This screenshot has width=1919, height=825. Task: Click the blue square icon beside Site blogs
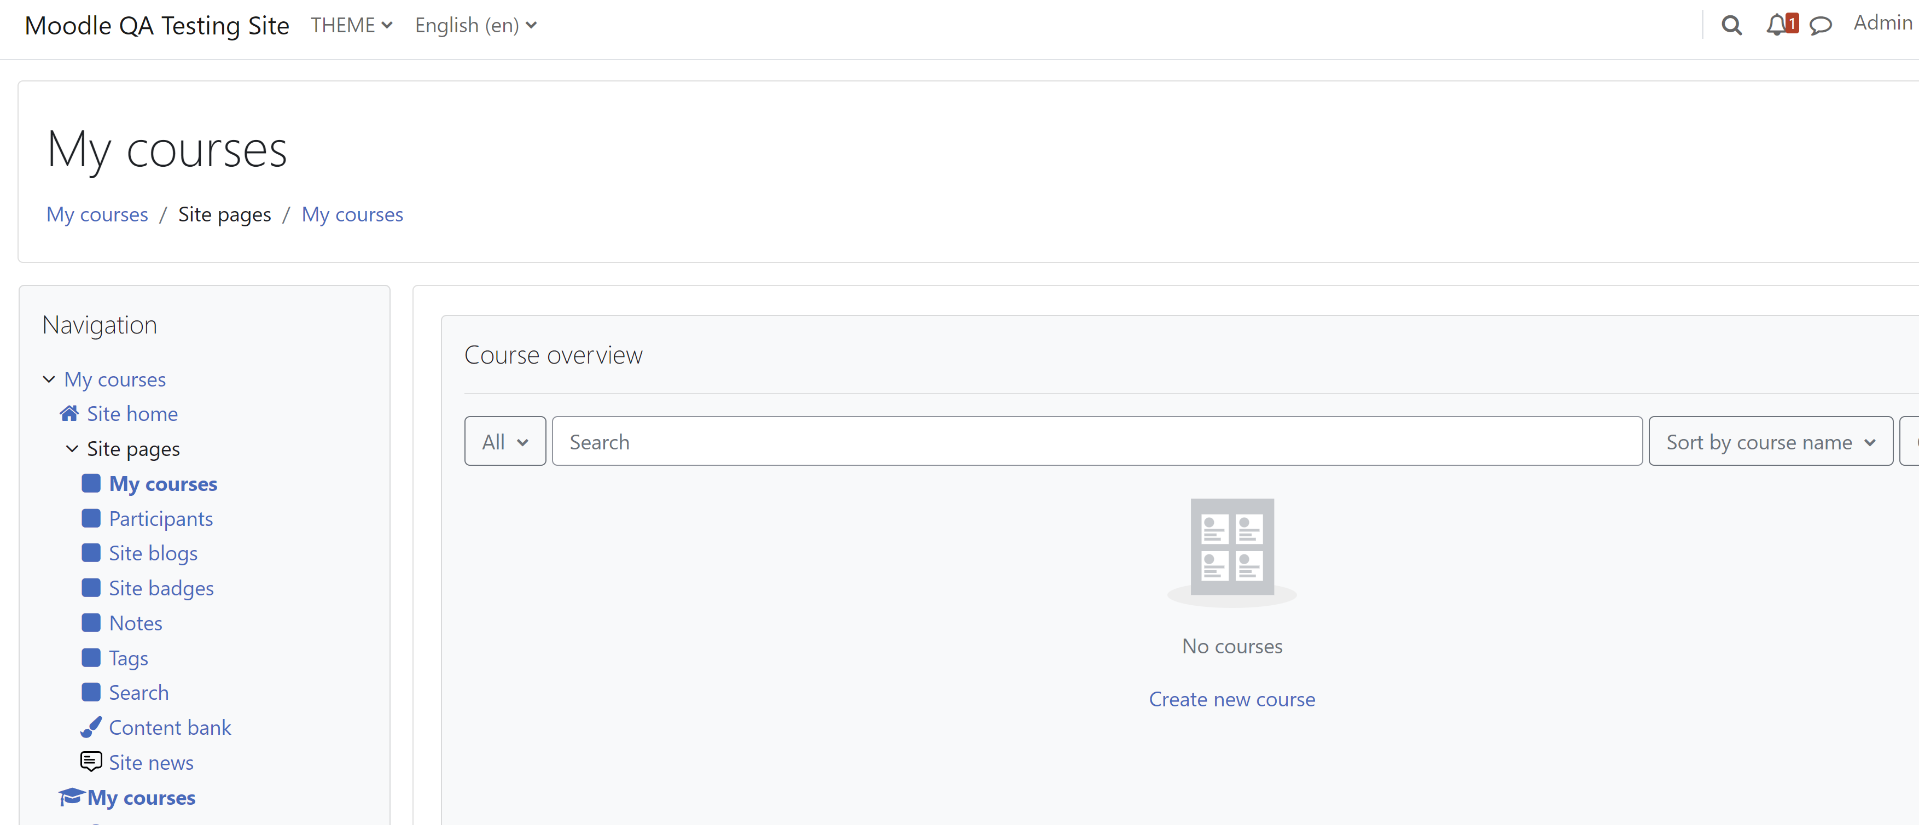coord(91,553)
